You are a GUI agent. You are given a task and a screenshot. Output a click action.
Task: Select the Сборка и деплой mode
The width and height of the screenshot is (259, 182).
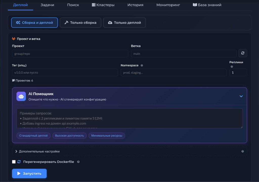pos(34,22)
